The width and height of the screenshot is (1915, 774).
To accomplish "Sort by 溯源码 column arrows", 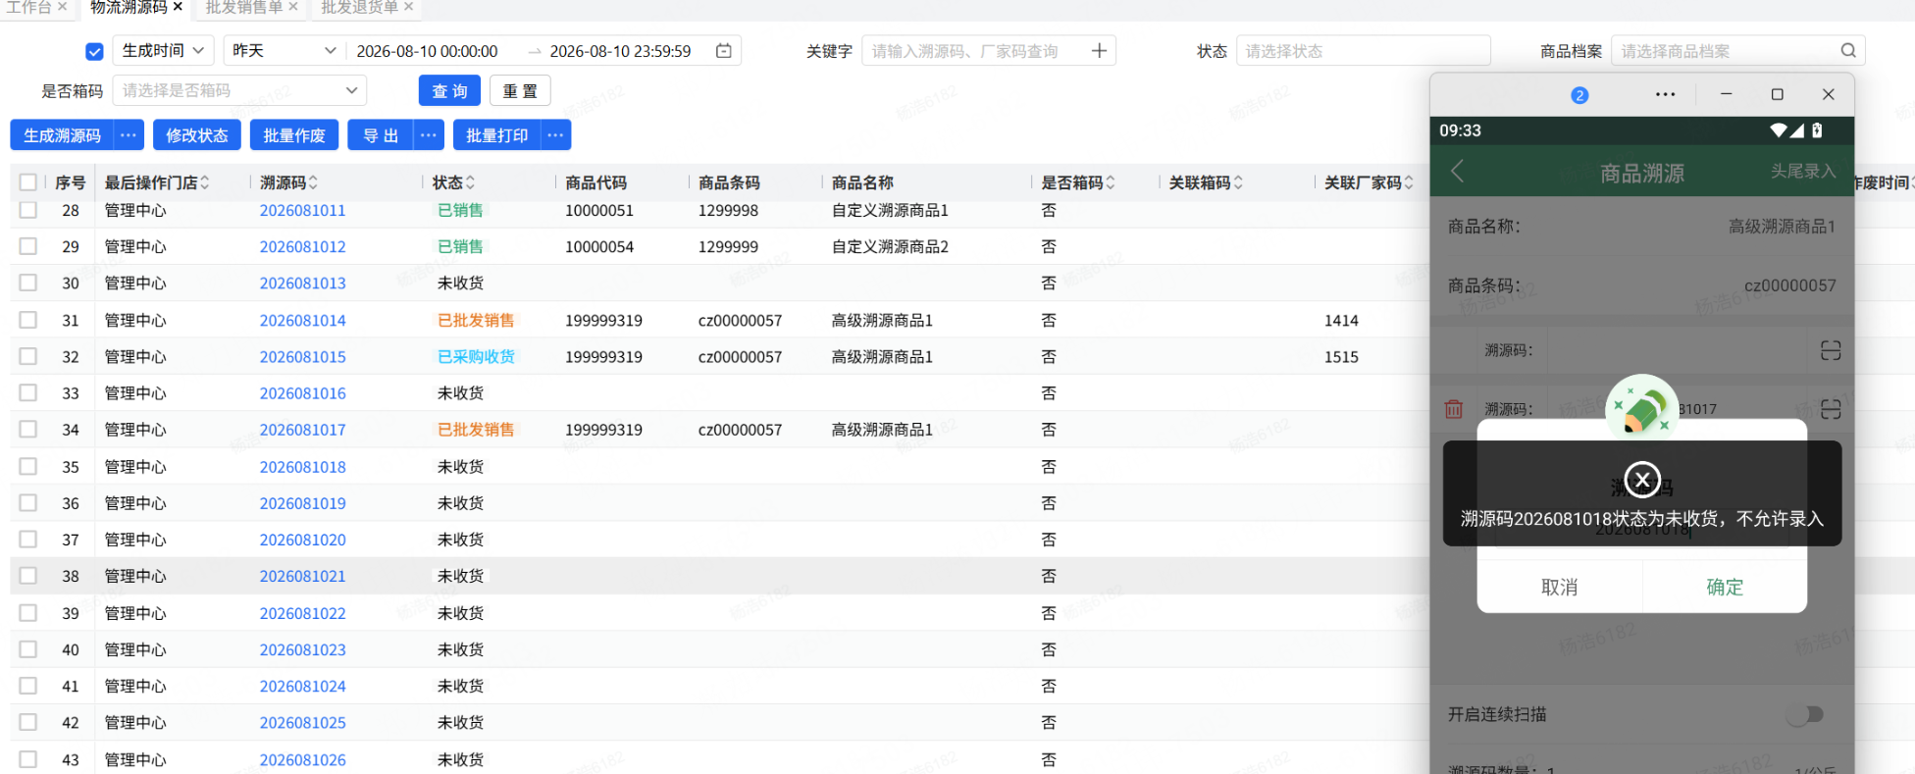I will pyautogui.click(x=313, y=182).
